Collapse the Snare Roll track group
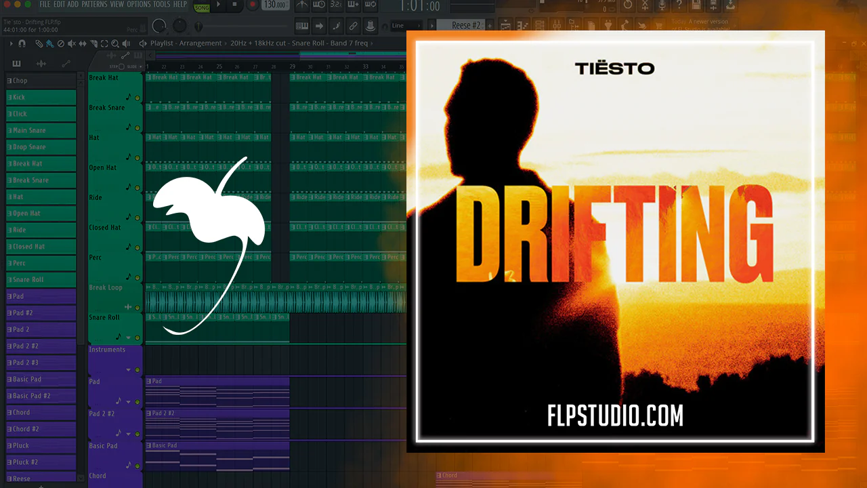Screen dimensions: 867x488 [129, 338]
